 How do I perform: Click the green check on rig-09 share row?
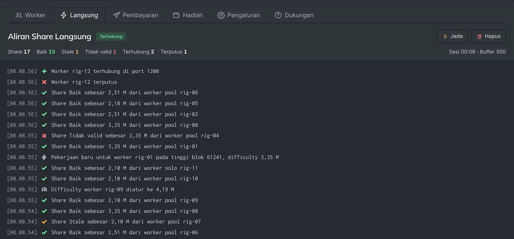pyautogui.click(x=44, y=200)
